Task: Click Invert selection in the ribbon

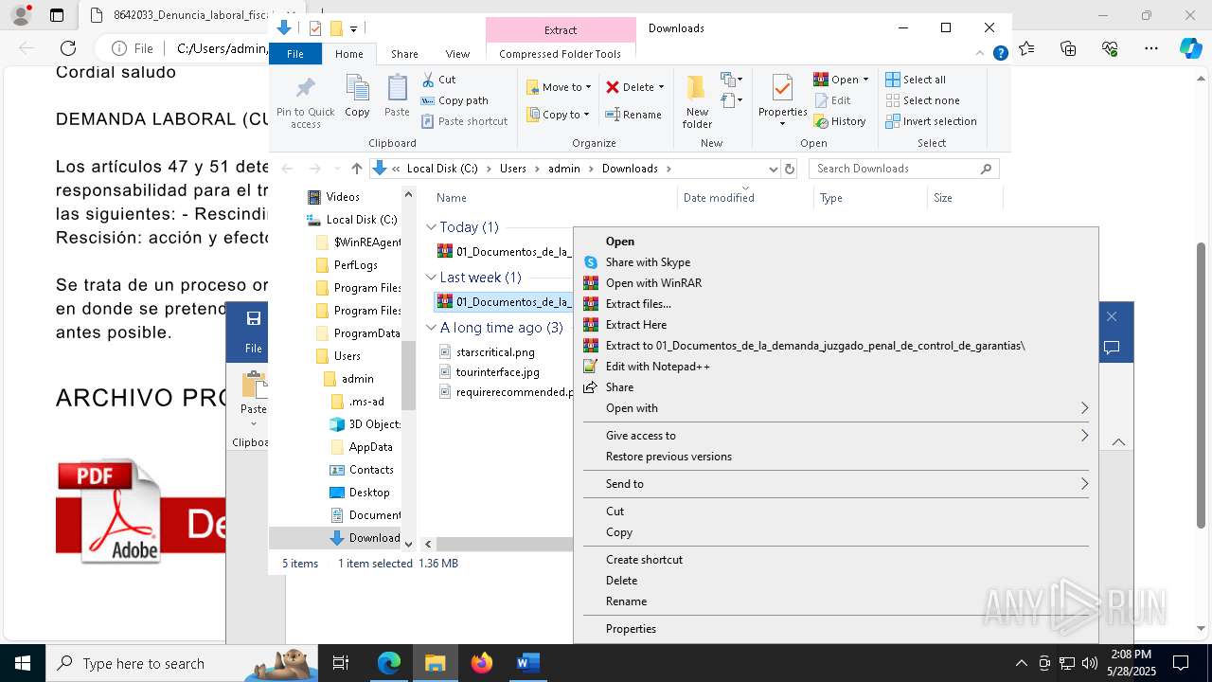Action: tap(931, 121)
